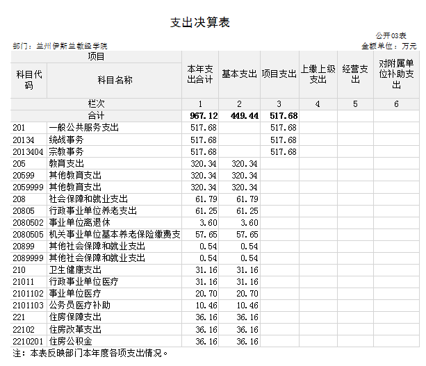Click the 对附属单位补助支出 header

click(x=396, y=74)
